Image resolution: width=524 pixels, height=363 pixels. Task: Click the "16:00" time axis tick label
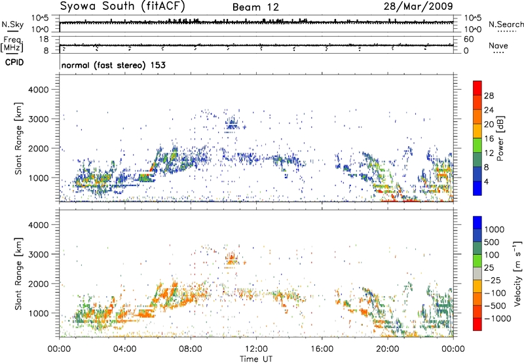tap(322, 349)
